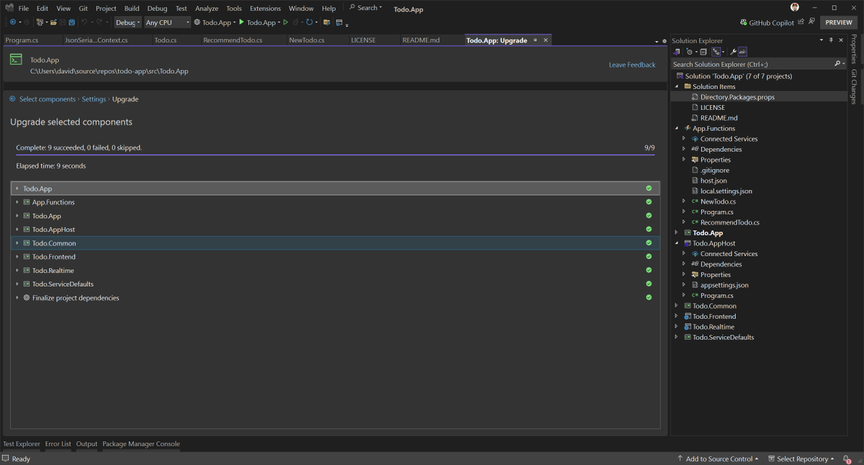Open the Build menu

click(x=132, y=8)
